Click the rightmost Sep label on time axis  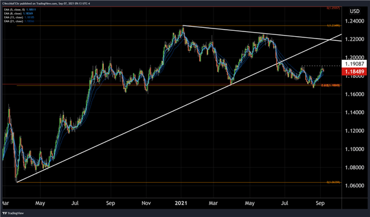tap(320, 203)
